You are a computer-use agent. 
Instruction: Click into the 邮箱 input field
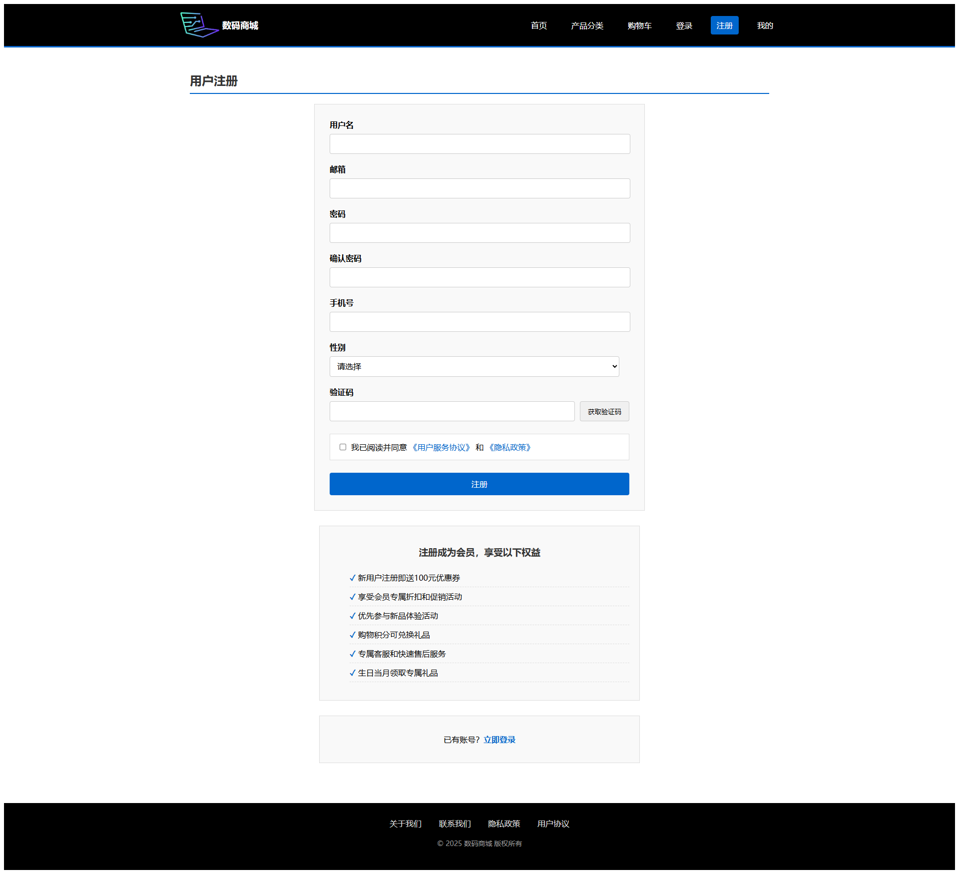[479, 188]
